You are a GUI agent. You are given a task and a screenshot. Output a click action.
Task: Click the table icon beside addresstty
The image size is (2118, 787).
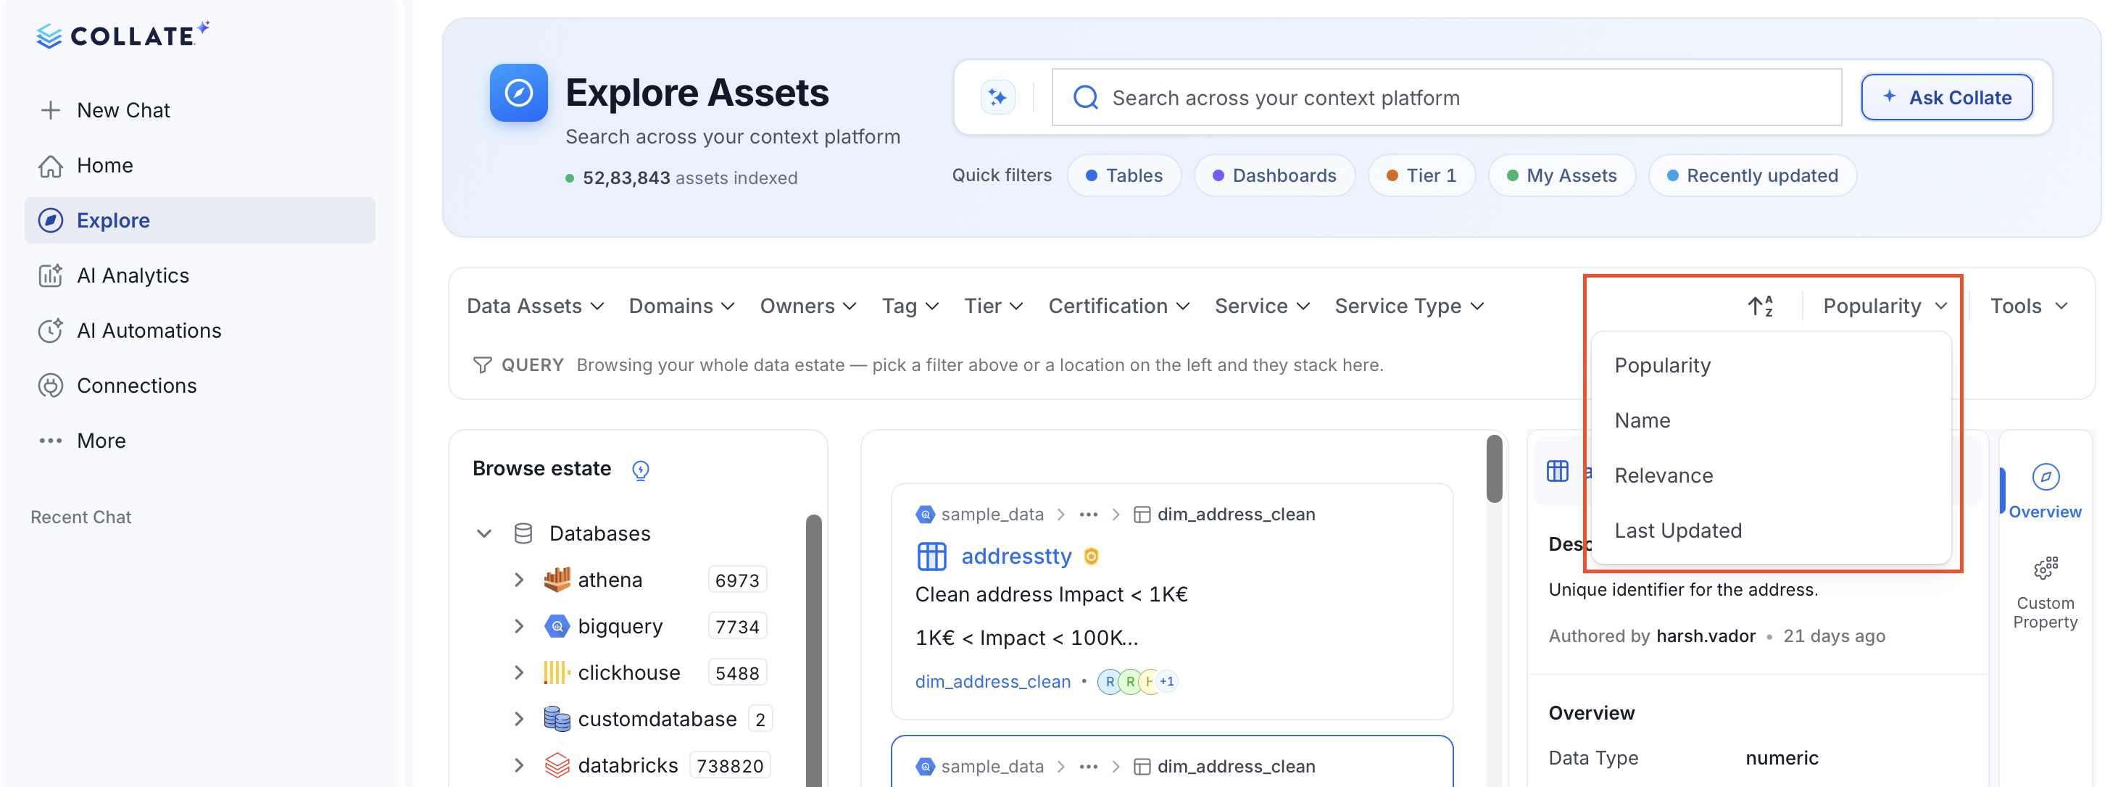pyautogui.click(x=931, y=557)
